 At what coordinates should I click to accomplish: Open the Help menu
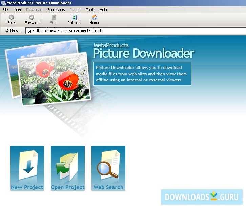coord(103,10)
